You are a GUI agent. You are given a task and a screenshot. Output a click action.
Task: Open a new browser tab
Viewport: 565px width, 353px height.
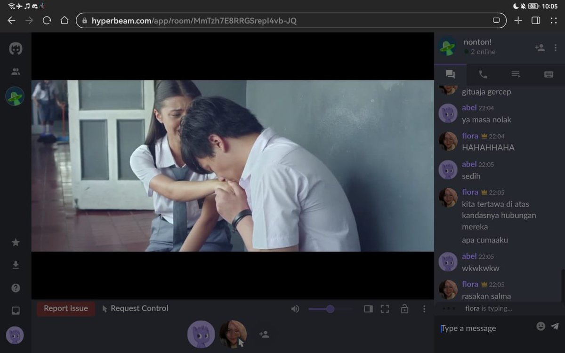click(518, 21)
